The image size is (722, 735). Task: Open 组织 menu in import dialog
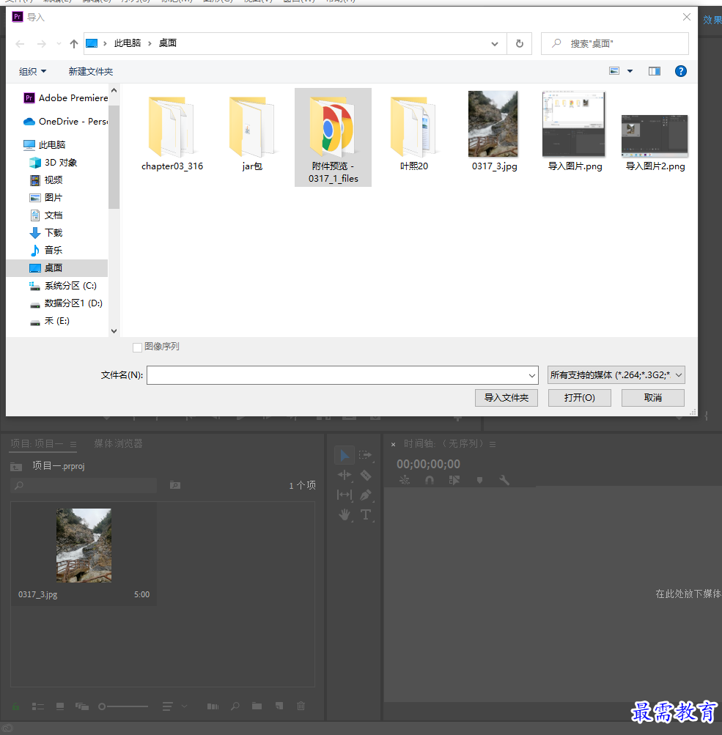32,71
